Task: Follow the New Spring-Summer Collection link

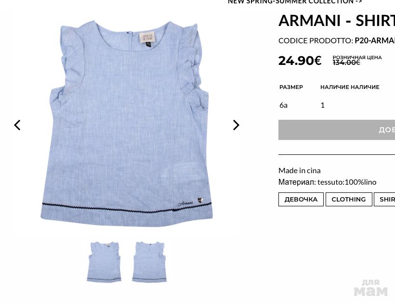Action: [x=295, y=2]
